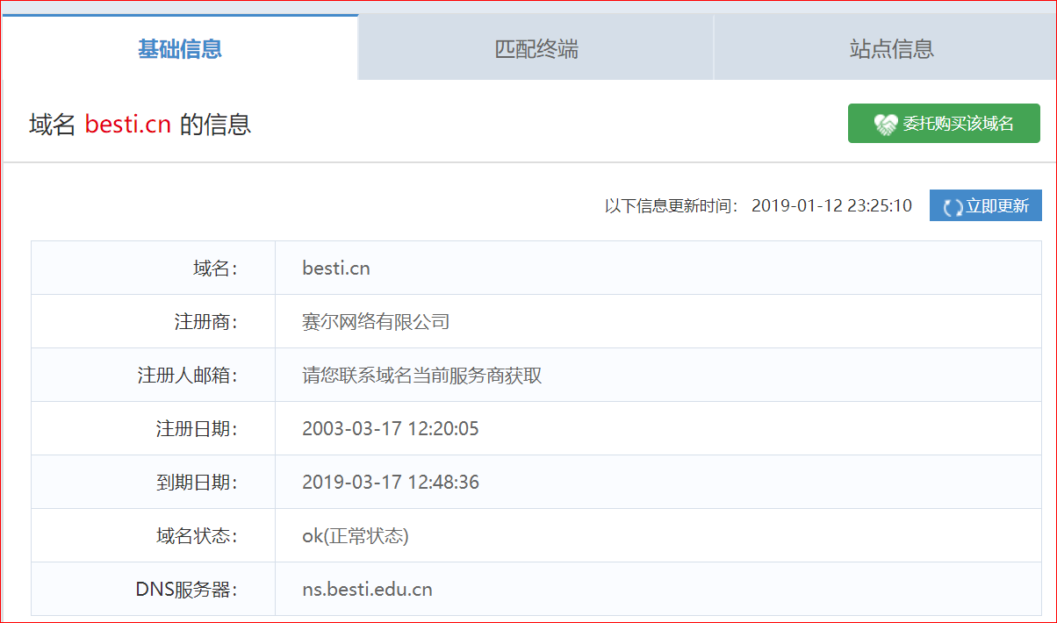1057x623 pixels.
Task: Click the 注册人邮箱 label
Action: (188, 376)
